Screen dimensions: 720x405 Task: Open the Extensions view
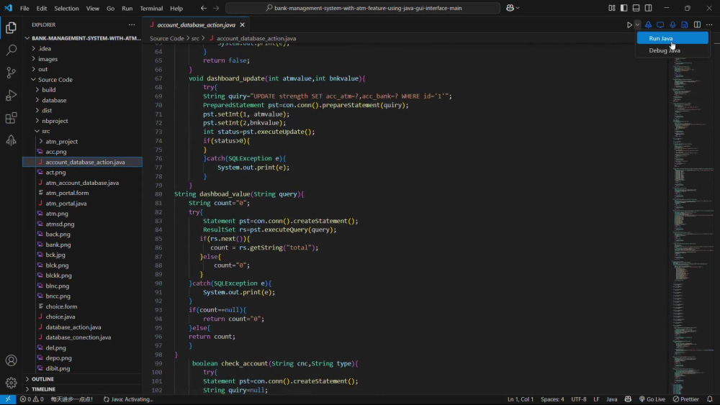coord(11,118)
